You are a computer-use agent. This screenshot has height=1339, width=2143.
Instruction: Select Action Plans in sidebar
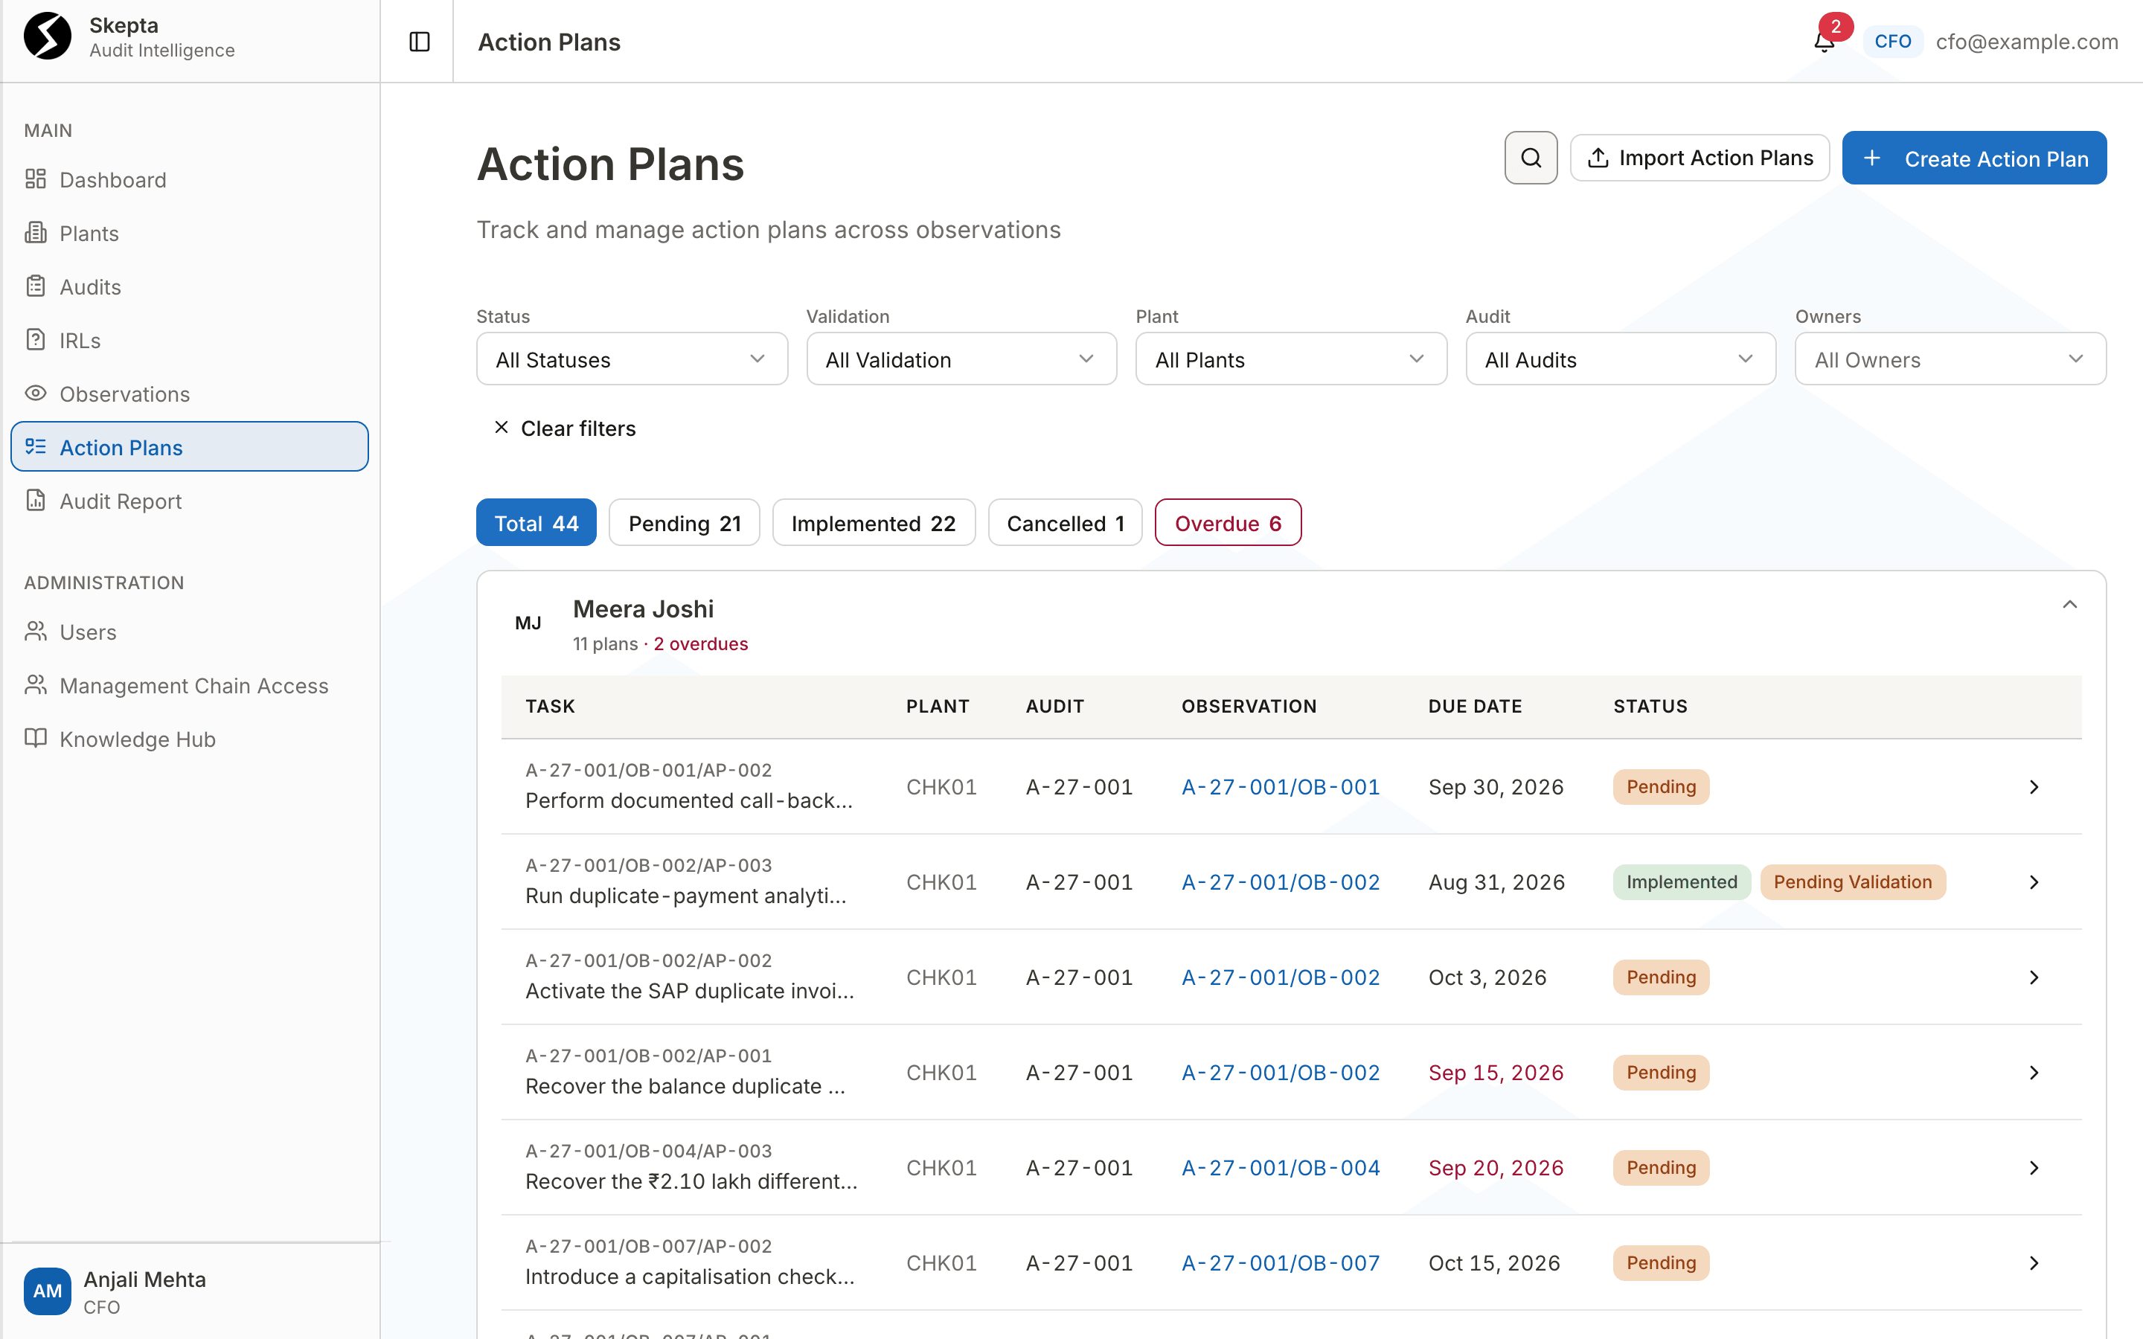(x=188, y=447)
